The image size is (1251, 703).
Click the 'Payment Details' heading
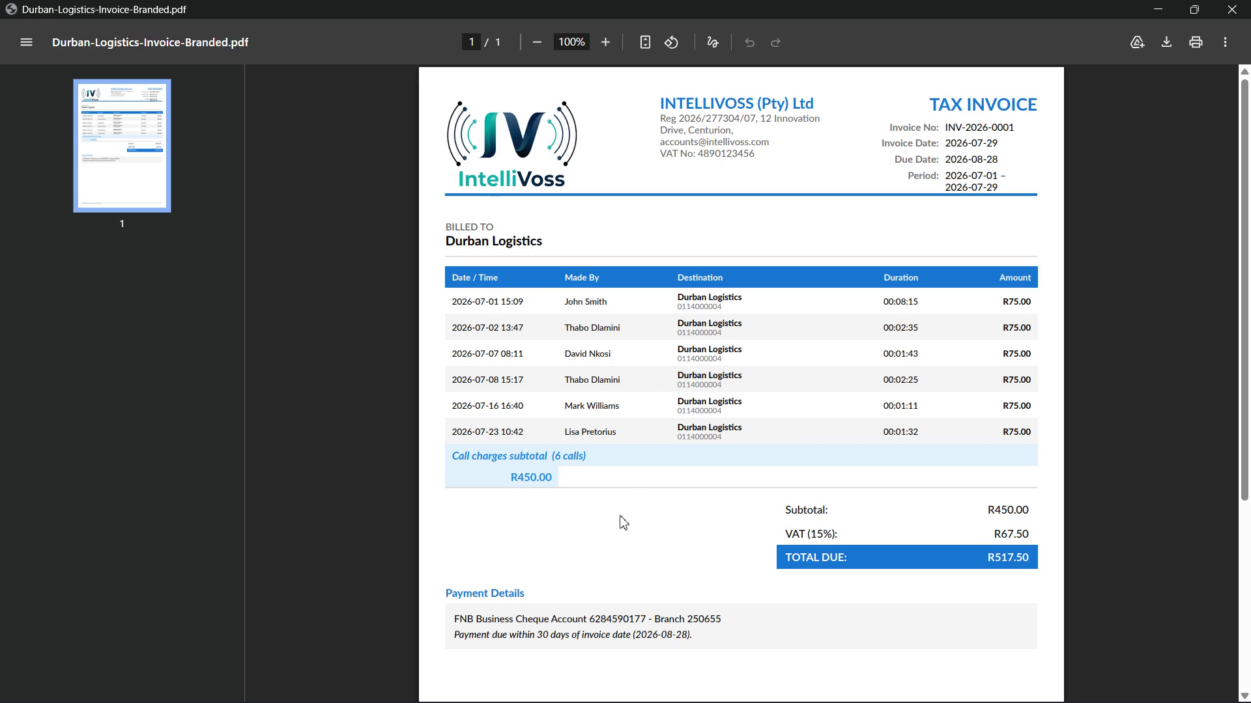pyautogui.click(x=485, y=593)
